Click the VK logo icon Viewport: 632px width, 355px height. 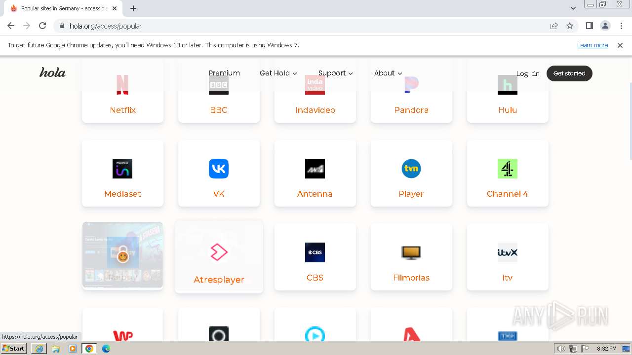[219, 169]
